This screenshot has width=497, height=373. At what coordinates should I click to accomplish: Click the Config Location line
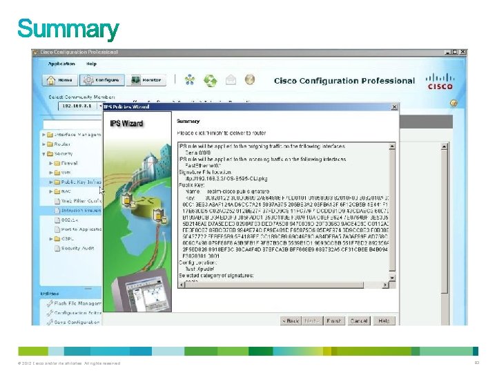[x=198, y=262]
